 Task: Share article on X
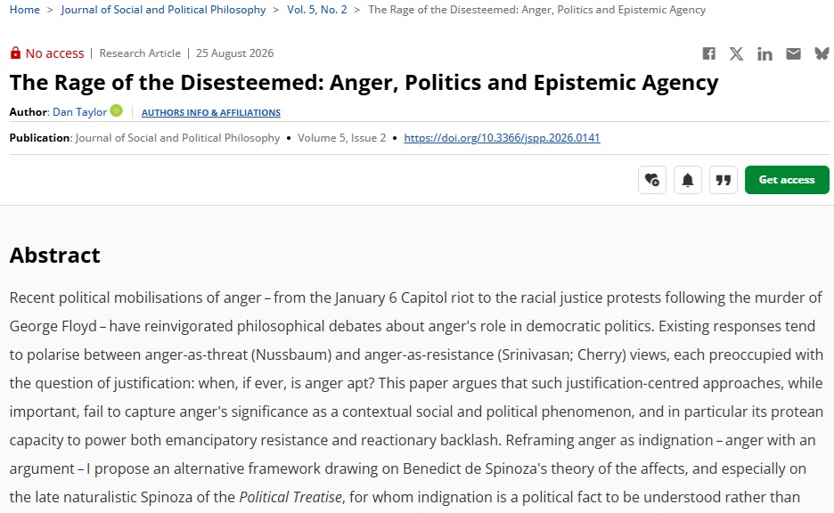click(736, 53)
